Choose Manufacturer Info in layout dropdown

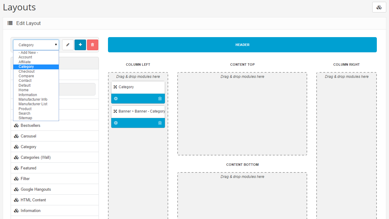[36, 99]
